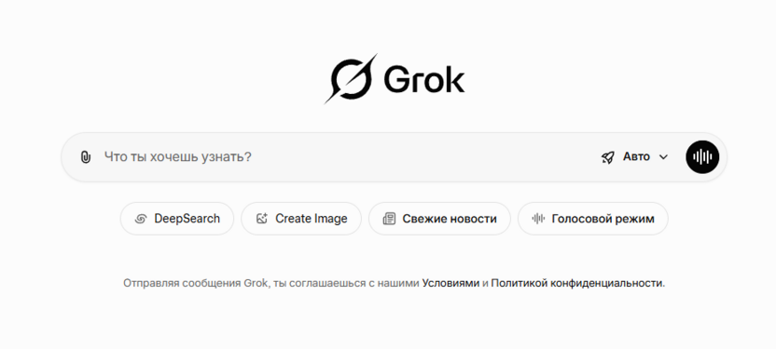Choose the Create Image button
The image size is (776, 349).
[x=301, y=219]
